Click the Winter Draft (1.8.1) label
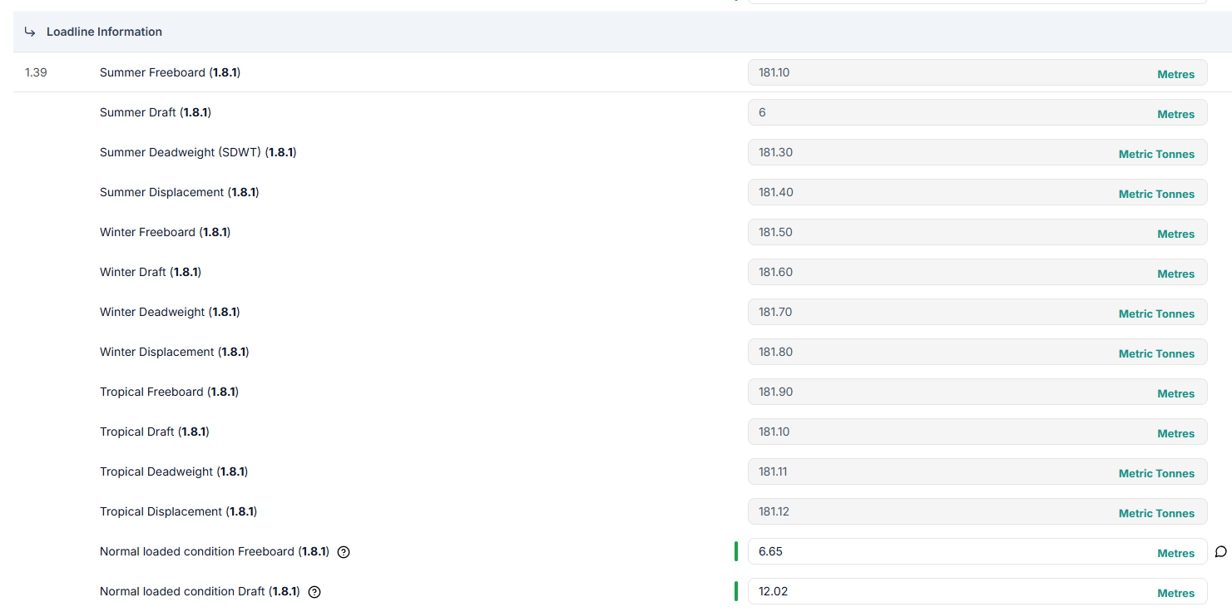 [151, 272]
